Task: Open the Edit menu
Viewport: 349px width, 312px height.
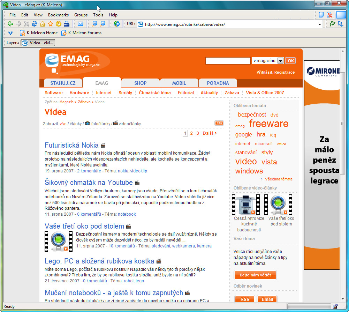Action: (24, 15)
